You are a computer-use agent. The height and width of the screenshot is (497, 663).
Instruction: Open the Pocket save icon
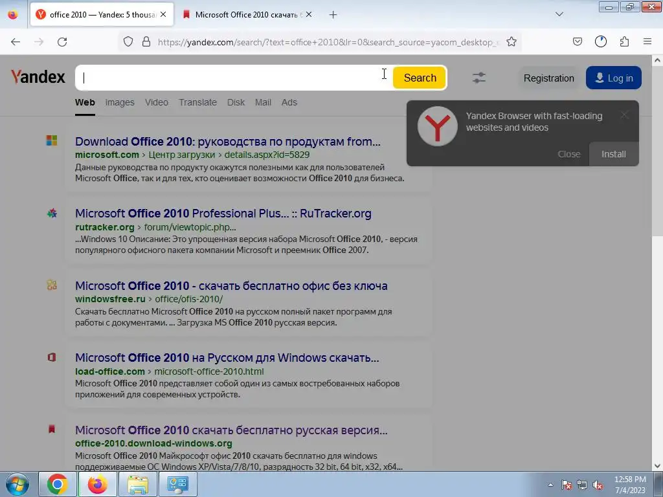pos(577,41)
